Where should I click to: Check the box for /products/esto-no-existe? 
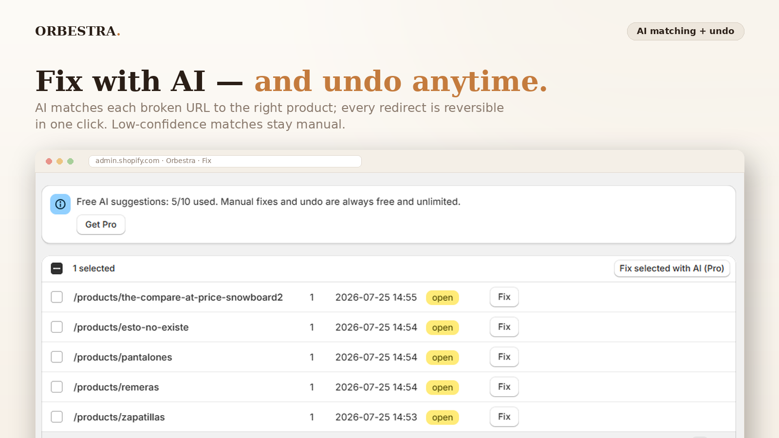click(x=57, y=327)
